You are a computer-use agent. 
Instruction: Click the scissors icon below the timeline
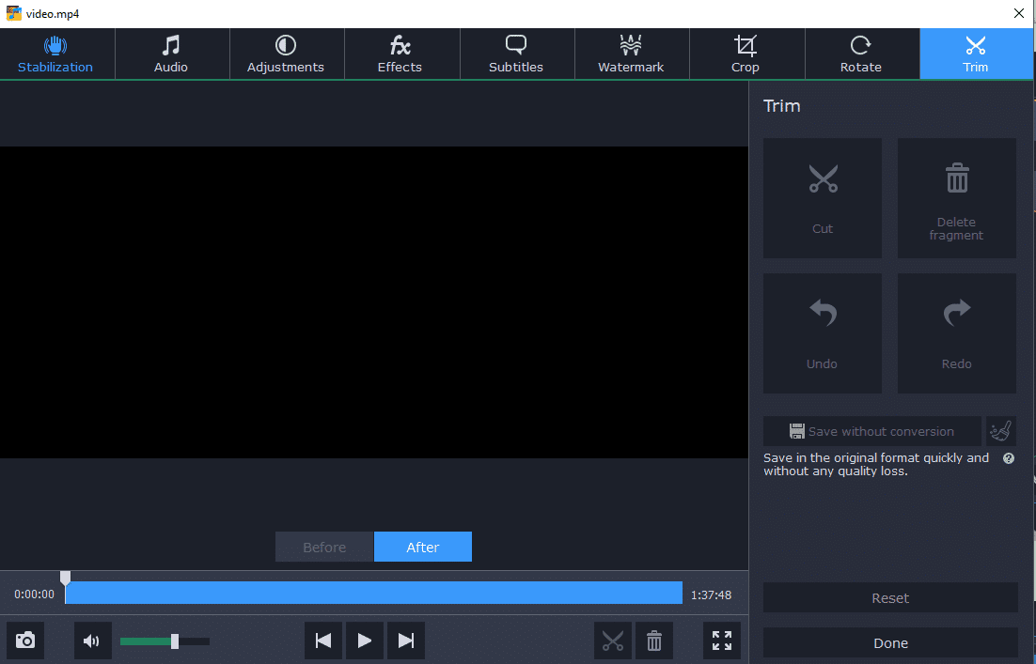coord(613,641)
